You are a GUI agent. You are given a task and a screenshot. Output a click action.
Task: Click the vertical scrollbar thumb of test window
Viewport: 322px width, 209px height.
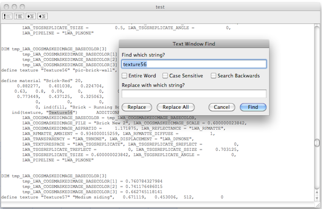[x=317, y=142]
